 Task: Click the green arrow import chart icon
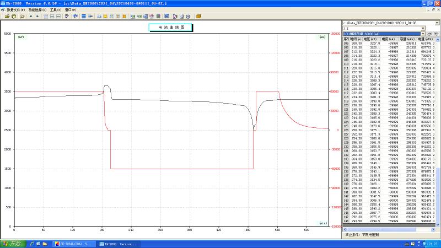(133, 17)
